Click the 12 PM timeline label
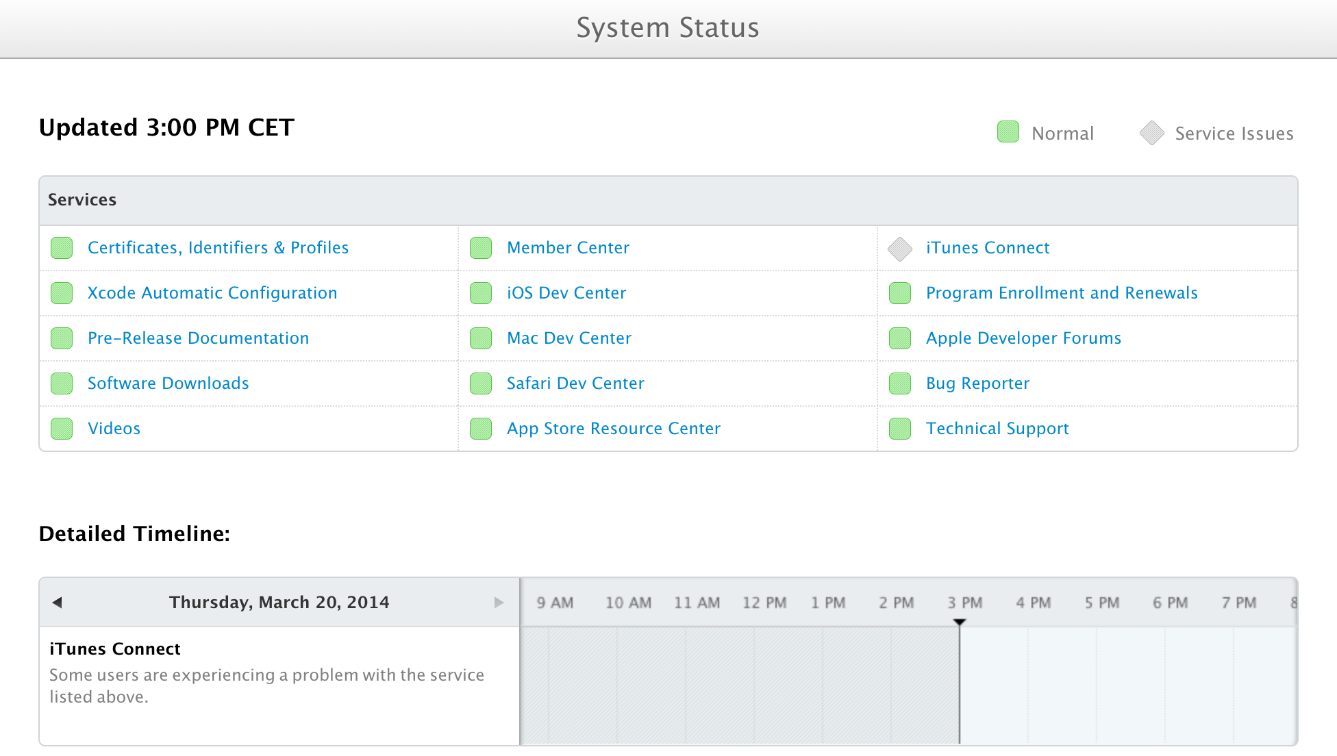 point(764,603)
